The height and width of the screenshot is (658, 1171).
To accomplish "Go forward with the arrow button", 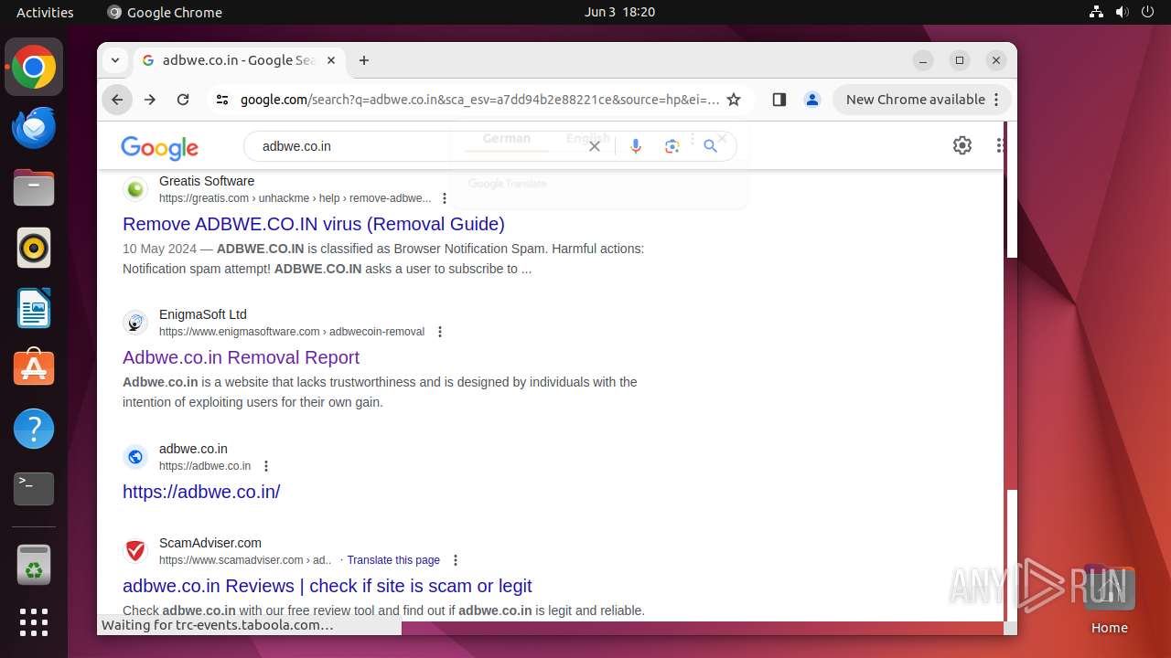I will click(150, 100).
